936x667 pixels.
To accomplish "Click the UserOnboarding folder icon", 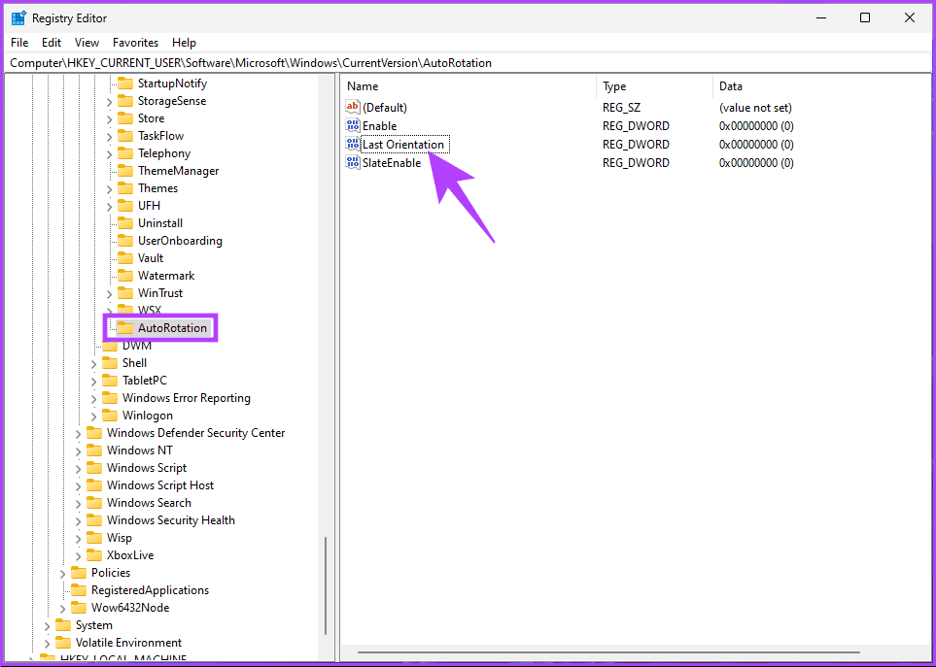I will point(125,241).
